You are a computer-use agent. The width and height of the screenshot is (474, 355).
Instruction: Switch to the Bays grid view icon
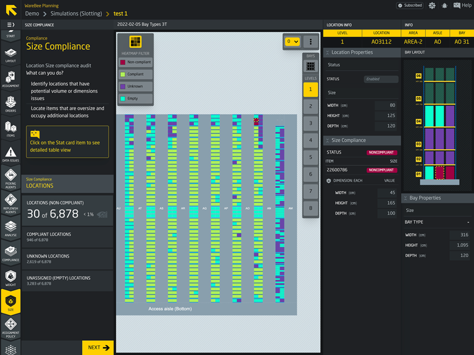[x=310, y=66]
